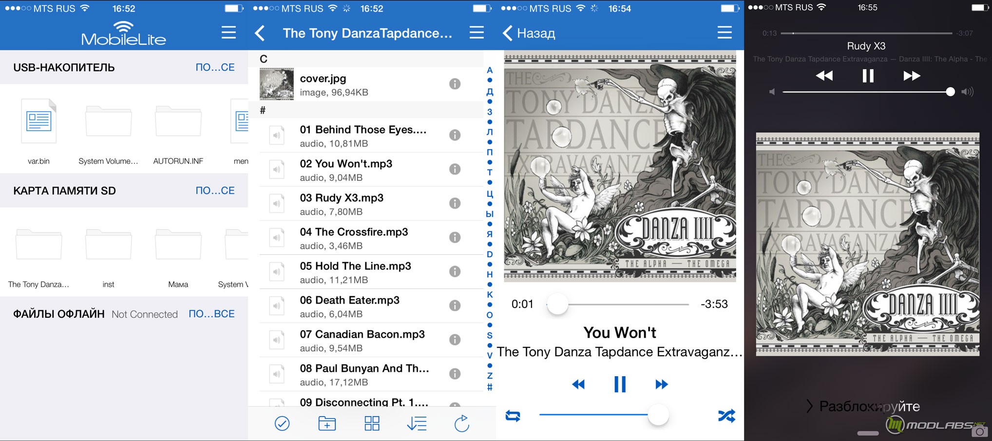Create new folder with toolbar icon
Screen dimensions: 992x441
(x=327, y=423)
